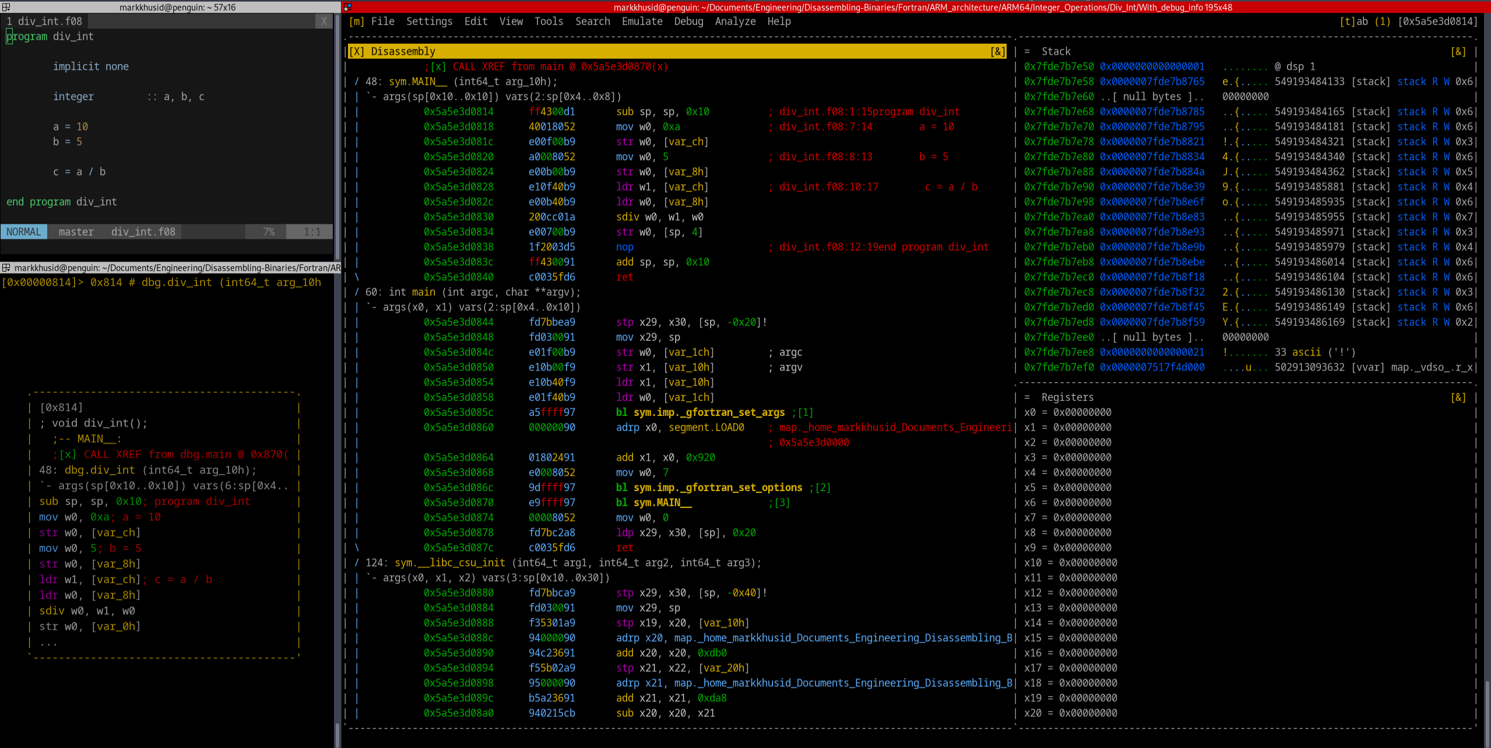Open the Tools menu
This screenshot has width=1491, height=748.
click(548, 22)
